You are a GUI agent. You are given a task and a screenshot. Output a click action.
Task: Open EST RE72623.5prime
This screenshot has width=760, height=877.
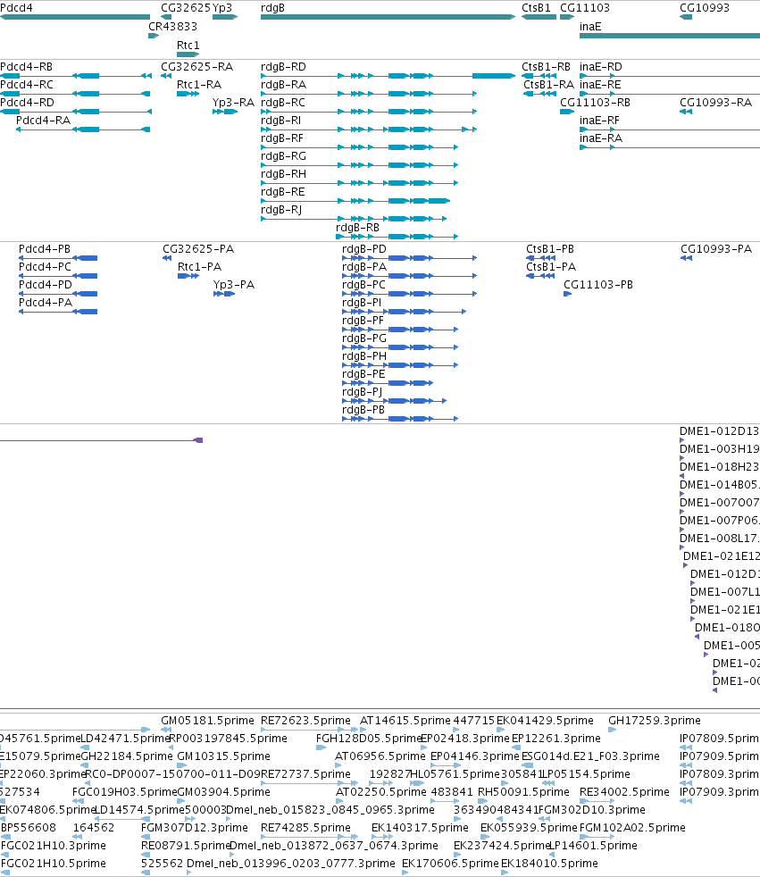tap(306, 721)
